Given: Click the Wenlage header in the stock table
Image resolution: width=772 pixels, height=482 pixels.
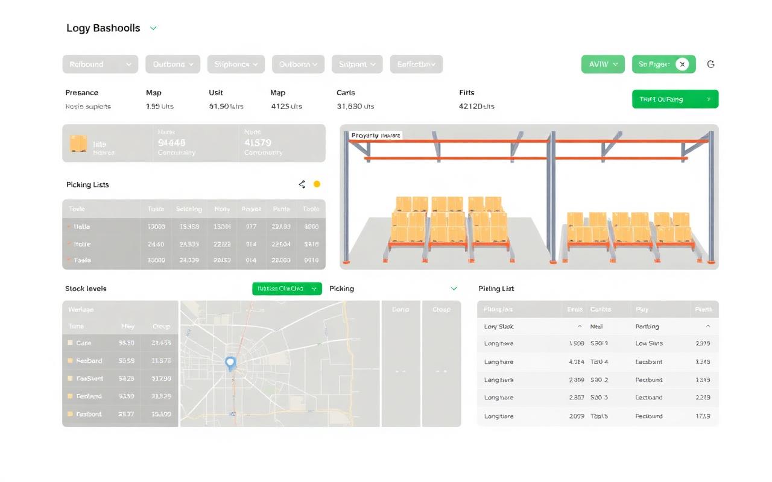Looking at the screenshot, I should [81, 310].
